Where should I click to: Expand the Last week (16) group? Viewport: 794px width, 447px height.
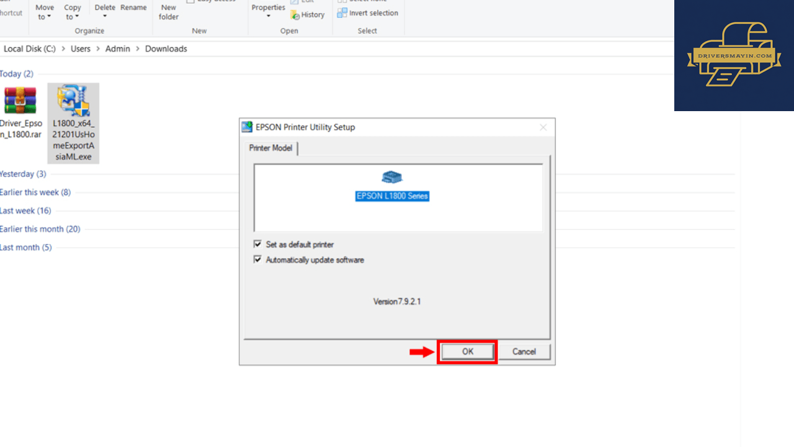25,210
